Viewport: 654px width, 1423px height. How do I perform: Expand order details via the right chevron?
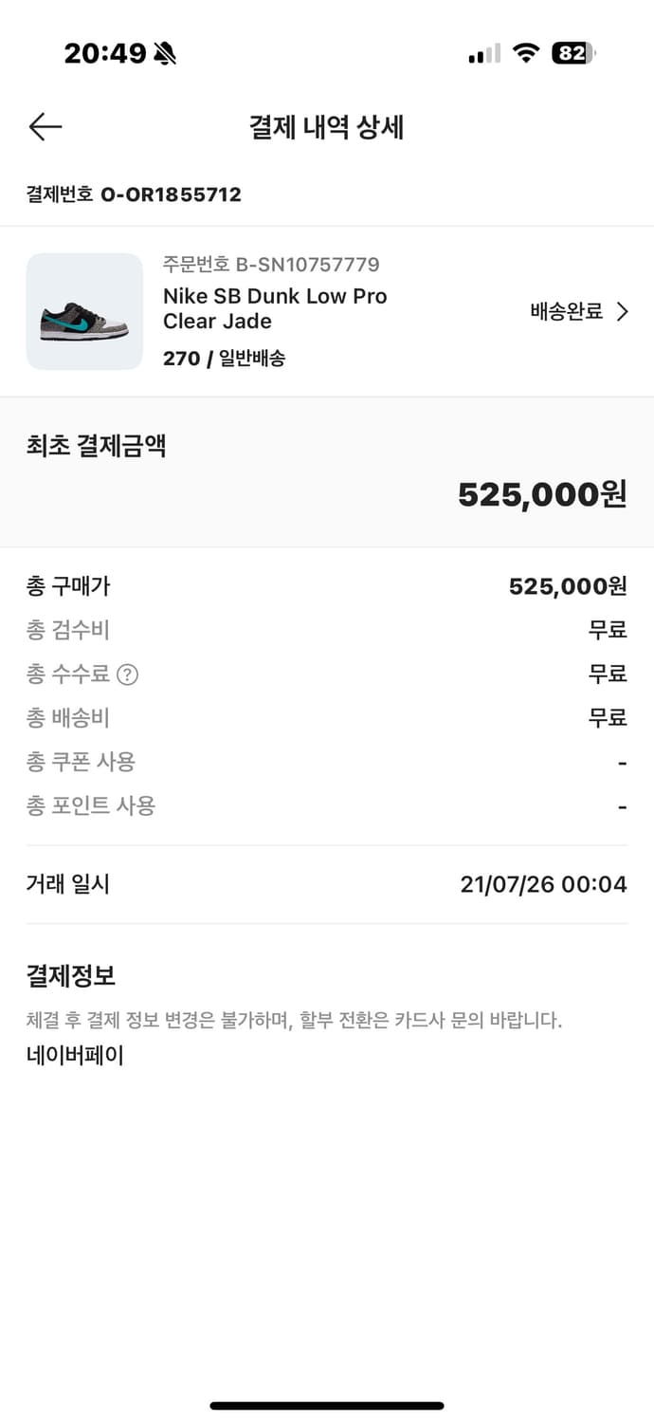tap(623, 311)
